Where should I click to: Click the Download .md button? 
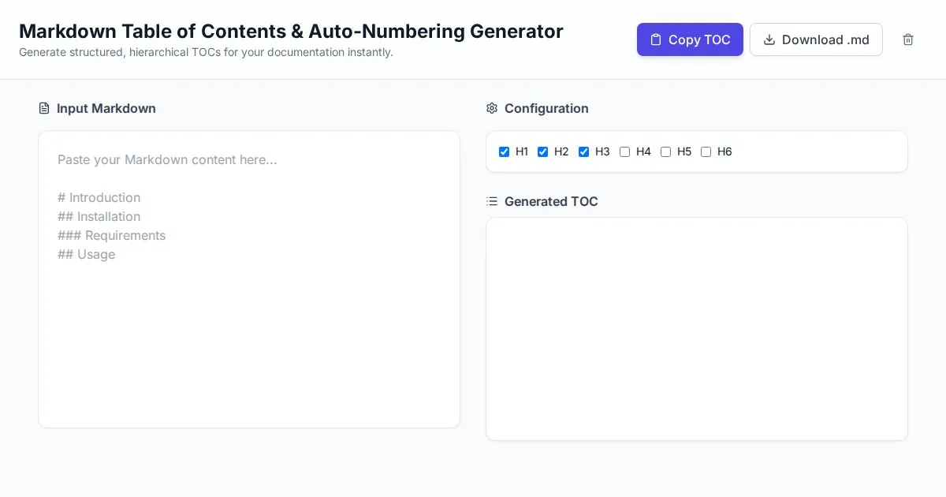coord(816,39)
